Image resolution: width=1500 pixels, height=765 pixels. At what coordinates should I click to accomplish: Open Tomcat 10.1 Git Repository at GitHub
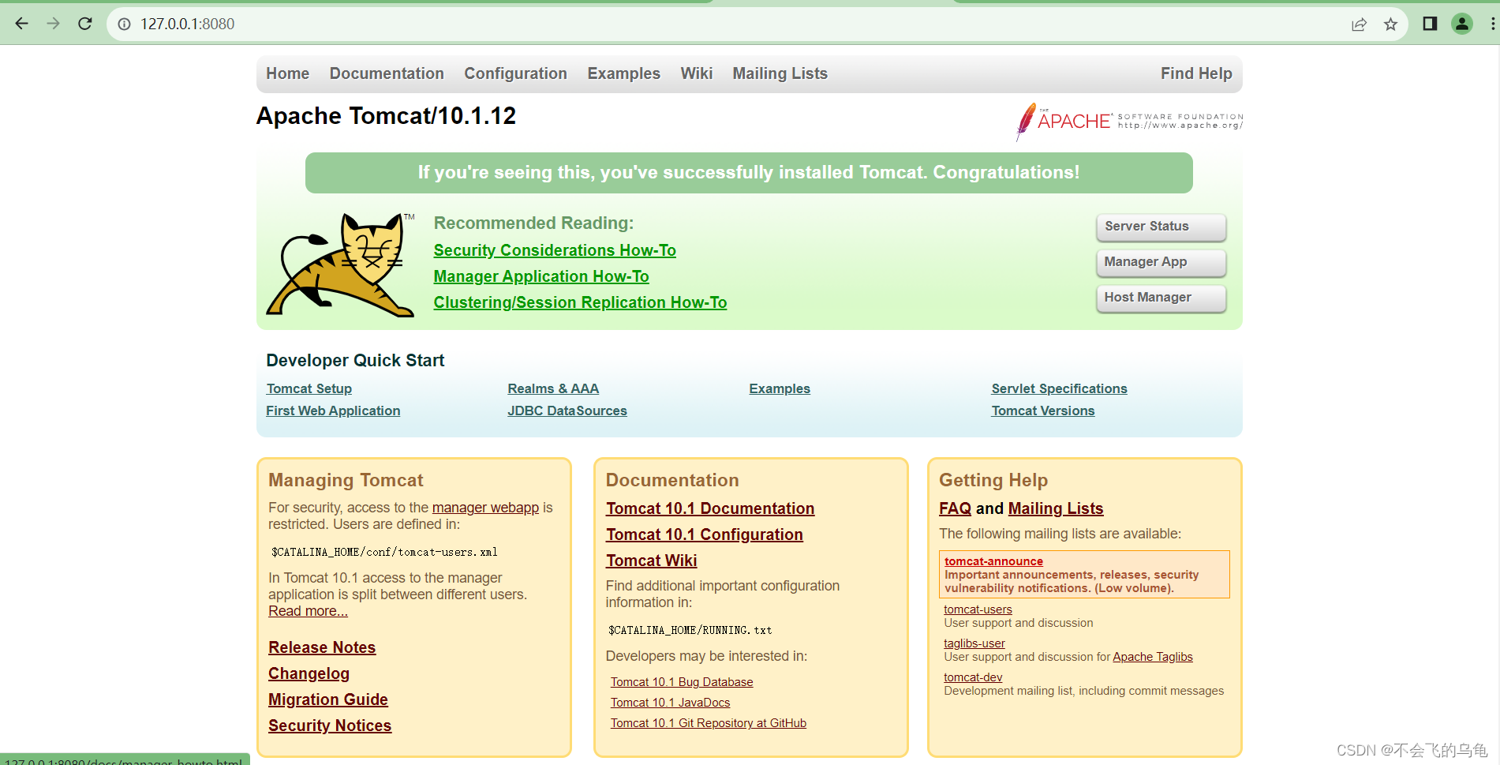[x=709, y=723]
